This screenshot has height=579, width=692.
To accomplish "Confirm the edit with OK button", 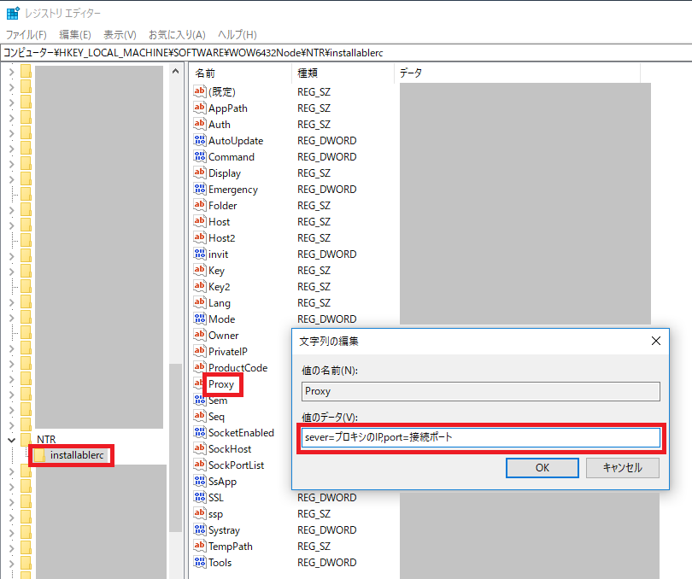I will click(x=542, y=468).
